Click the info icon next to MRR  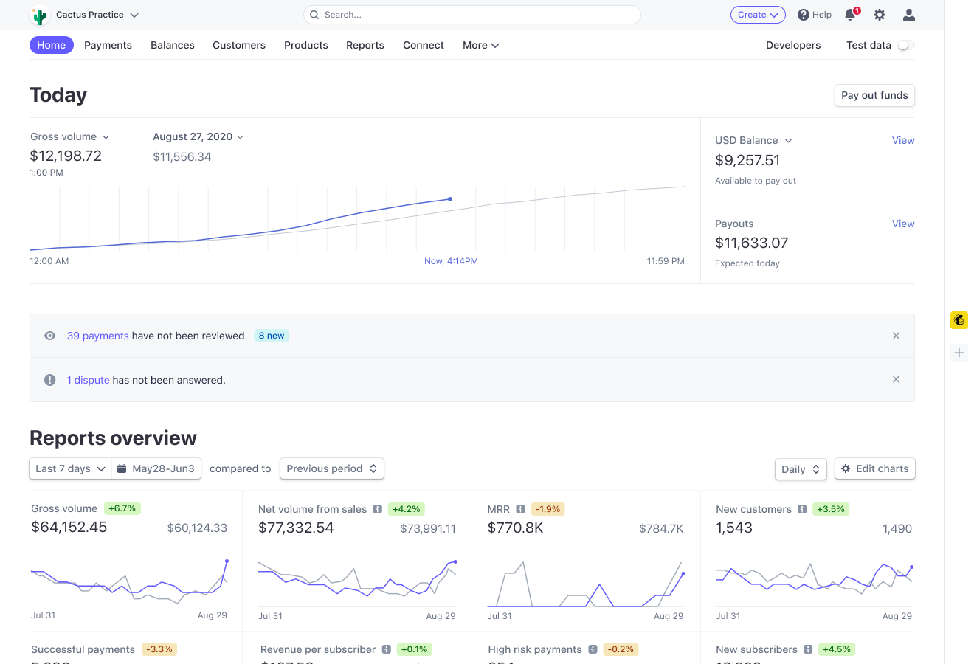point(520,509)
